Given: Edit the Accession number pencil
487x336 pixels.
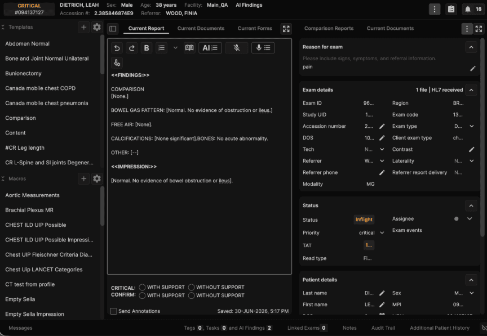Looking at the screenshot, I should pyautogui.click(x=382, y=126).
